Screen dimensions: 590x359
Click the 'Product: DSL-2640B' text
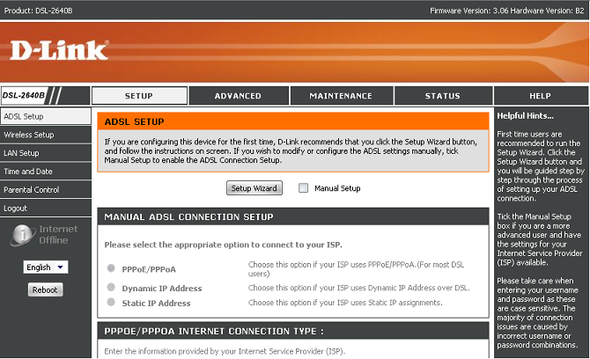[x=38, y=11]
